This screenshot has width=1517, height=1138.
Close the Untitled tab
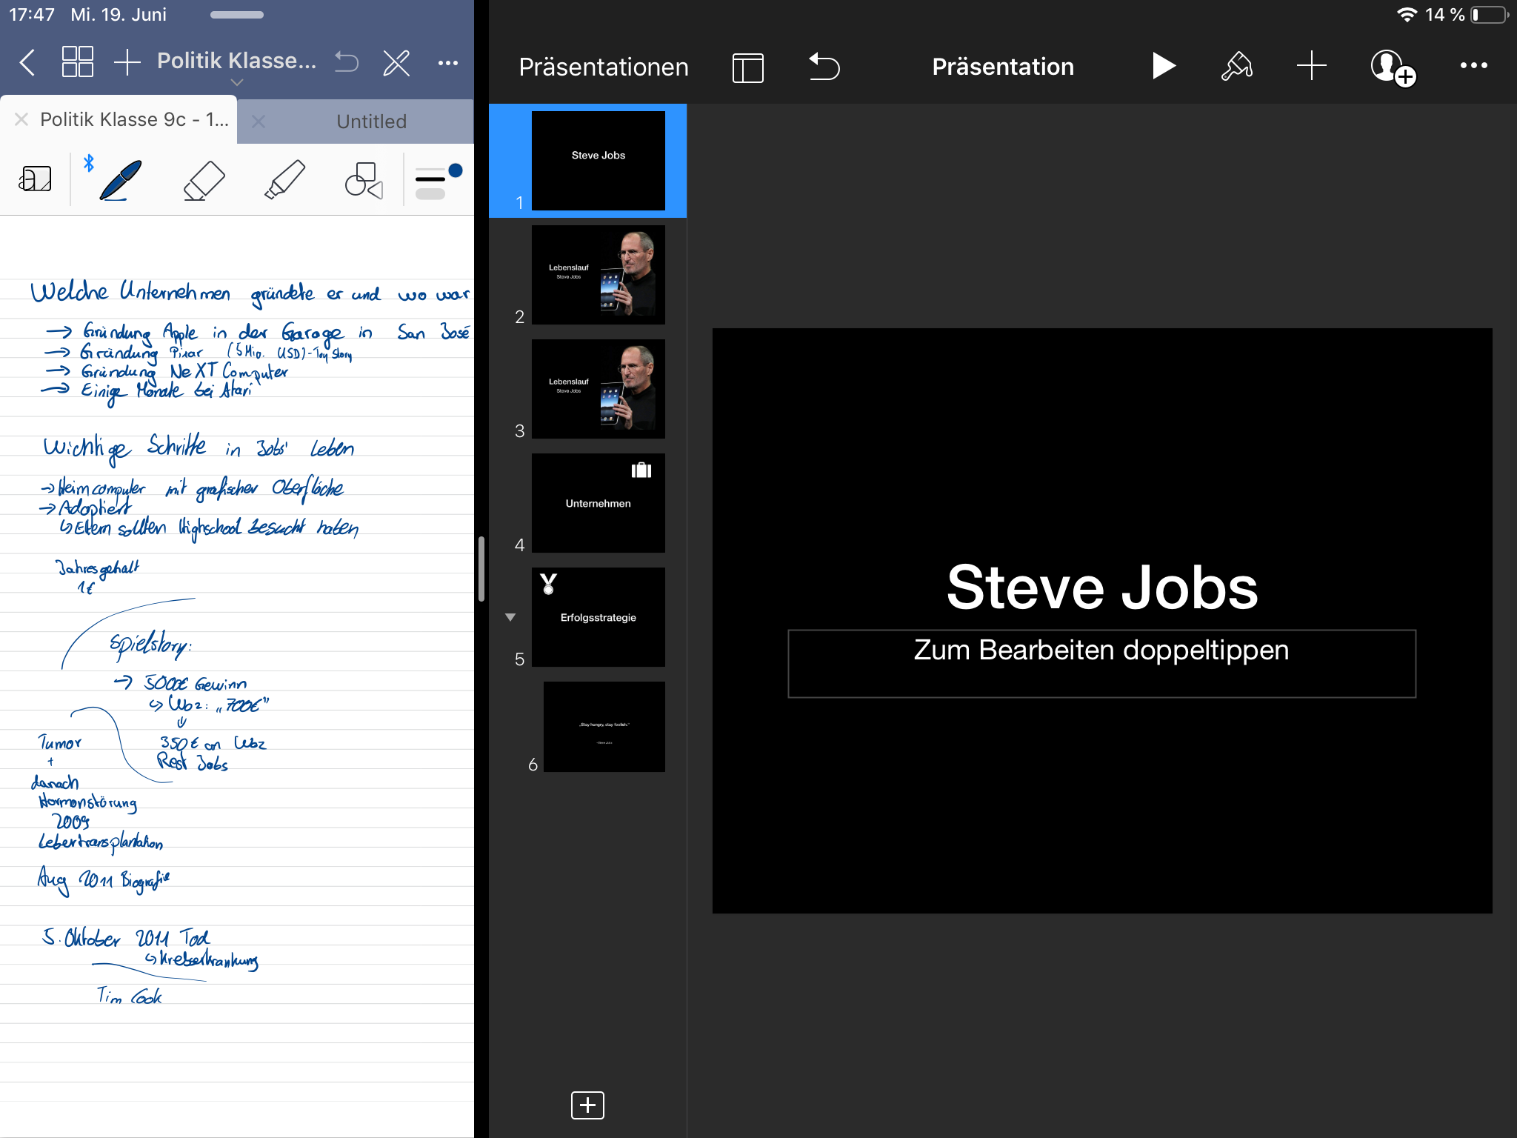click(x=258, y=121)
